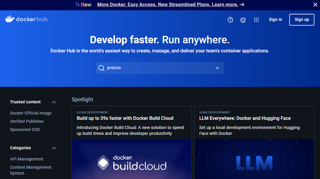This screenshot has width=320, height=179.
Task: Click the Categories heading
Action: tap(20, 148)
